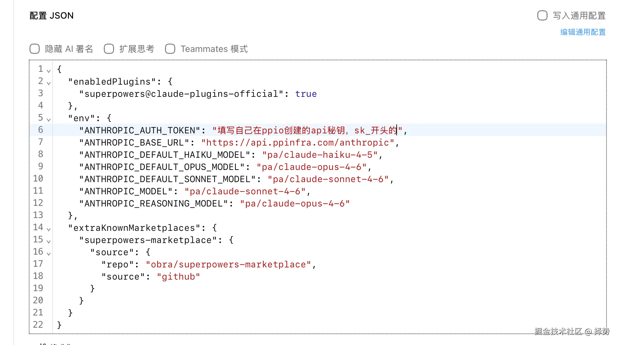Click the obra/superpowers-marketplace repo value
Screen dimensions: 619x345
[228, 265]
